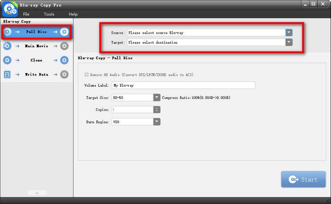Click the Copies spinner arrows
Viewport: 331px width, 204px height.
[x=157, y=110]
